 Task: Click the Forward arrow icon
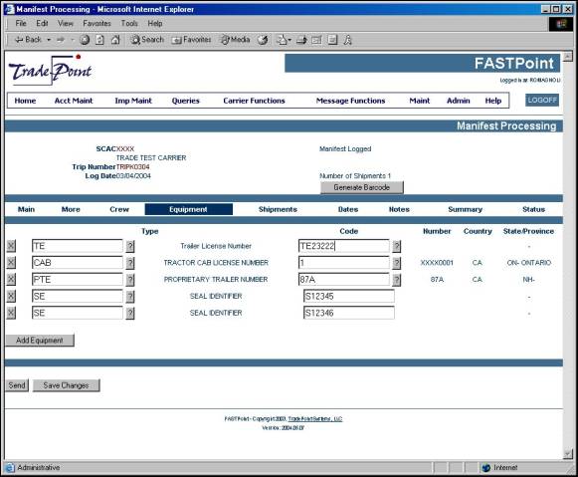pyautogui.click(x=61, y=40)
